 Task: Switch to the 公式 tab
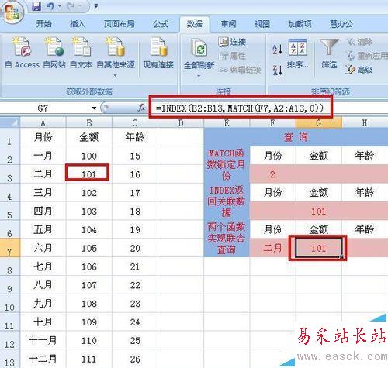161,24
